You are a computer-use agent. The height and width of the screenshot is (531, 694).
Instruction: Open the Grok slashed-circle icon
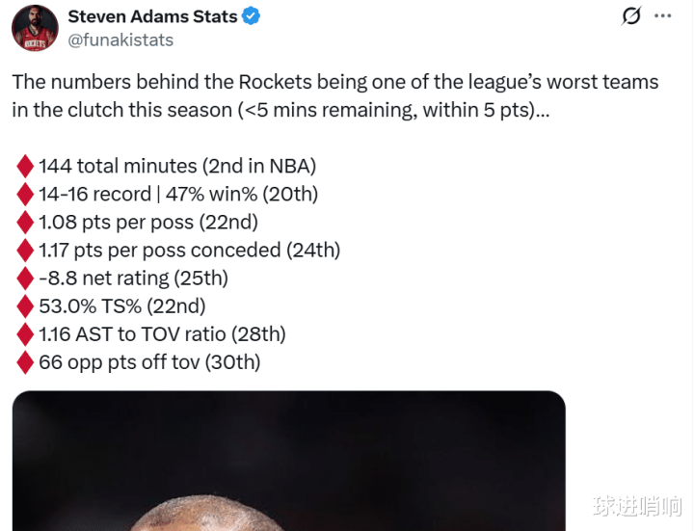coord(632,16)
